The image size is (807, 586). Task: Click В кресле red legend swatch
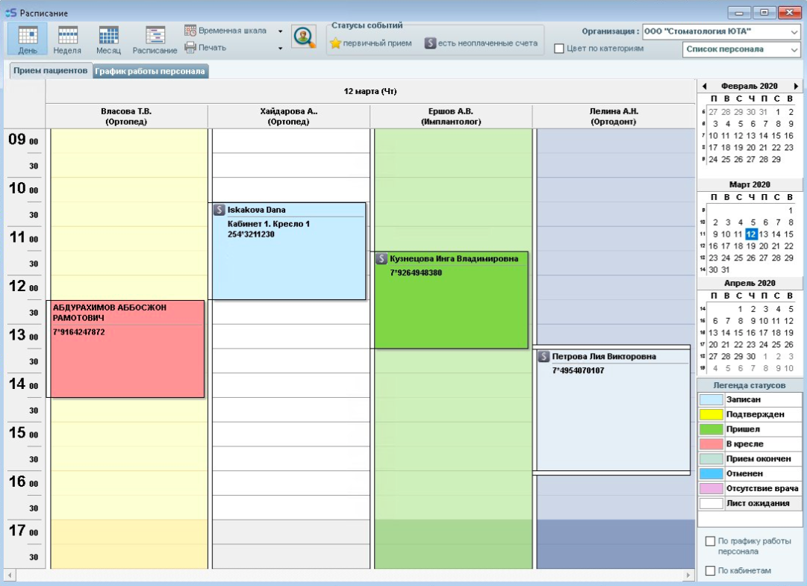pos(711,444)
